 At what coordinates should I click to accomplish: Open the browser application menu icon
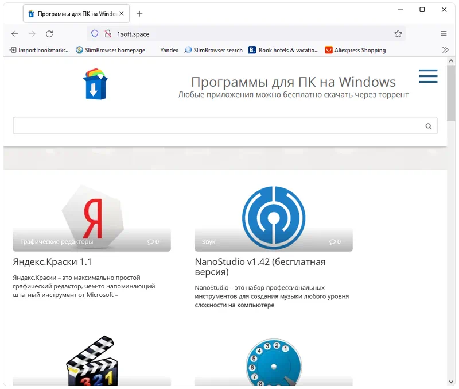[444, 33]
